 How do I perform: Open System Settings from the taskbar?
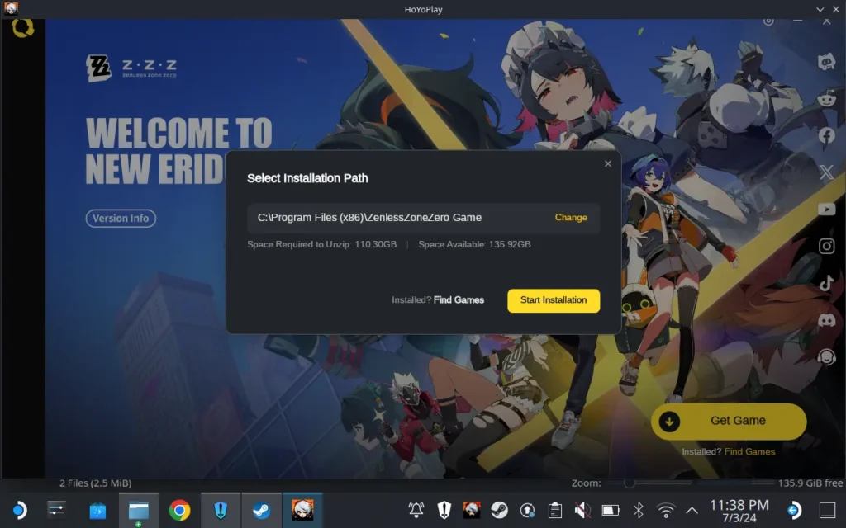[56, 509]
